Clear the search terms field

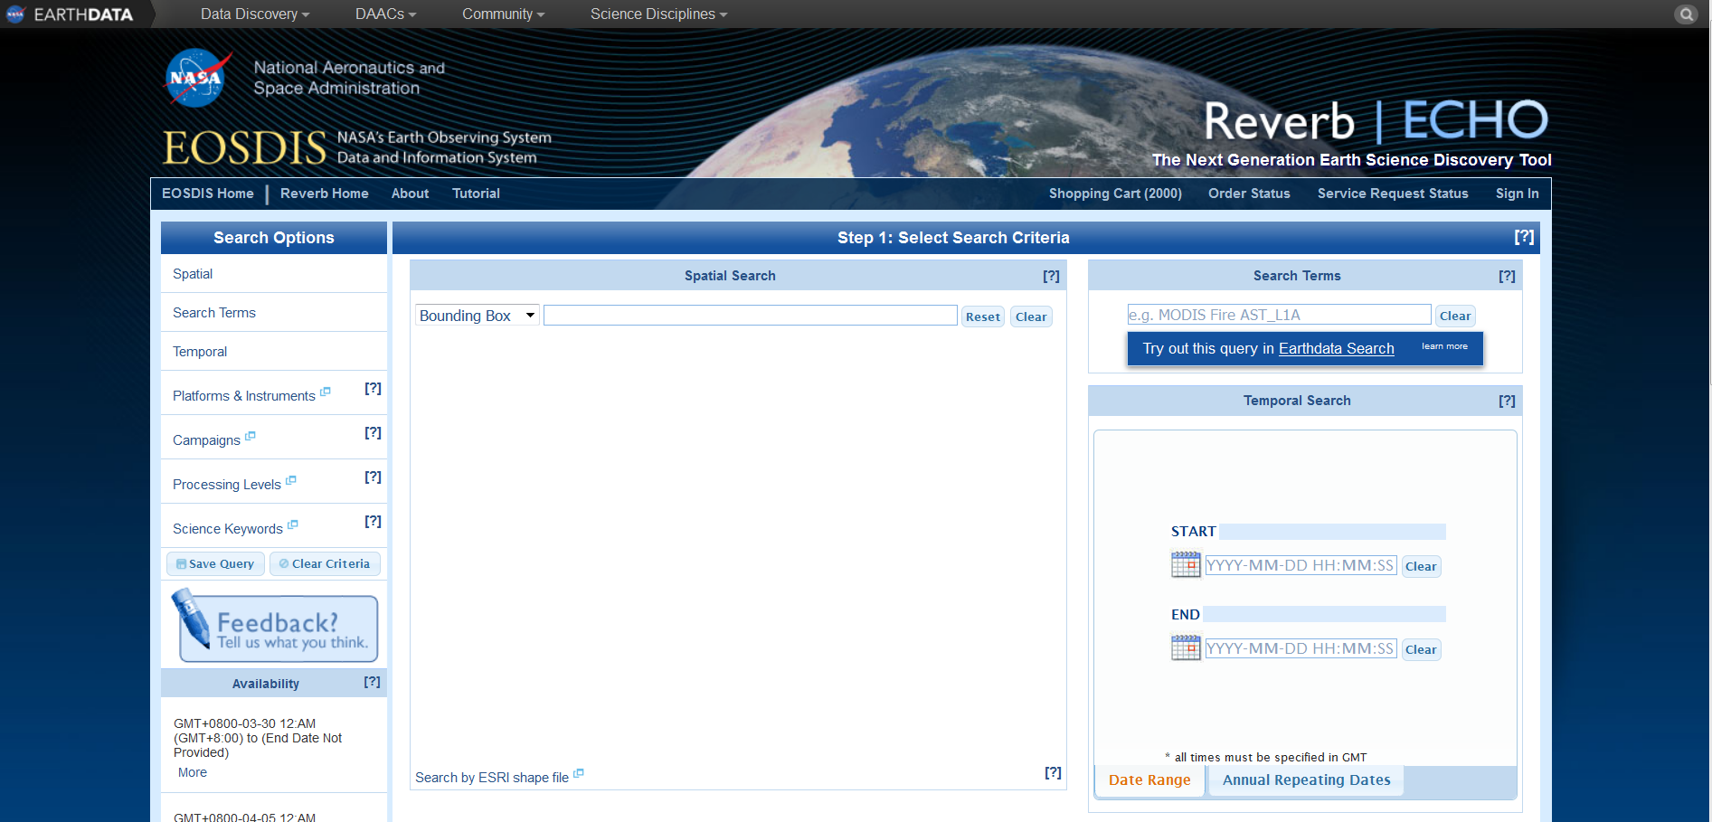[1455, 316]
